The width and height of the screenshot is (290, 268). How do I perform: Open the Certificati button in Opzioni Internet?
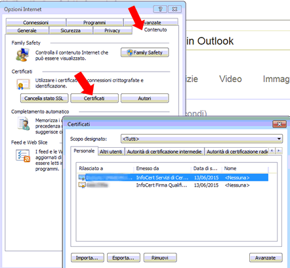pos(94,99)
